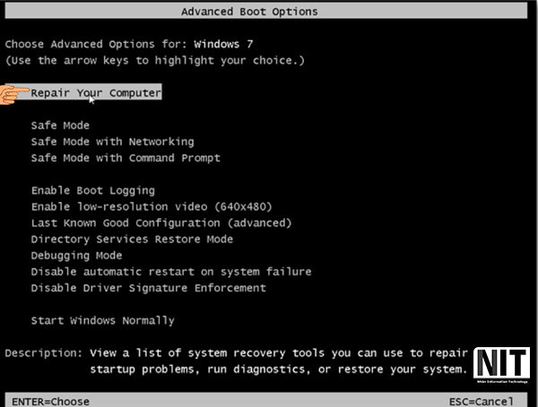This screenshot has height=407, width=538.
Task: Pick Safe Mode with Command Prompt
Action: [126, 157]
